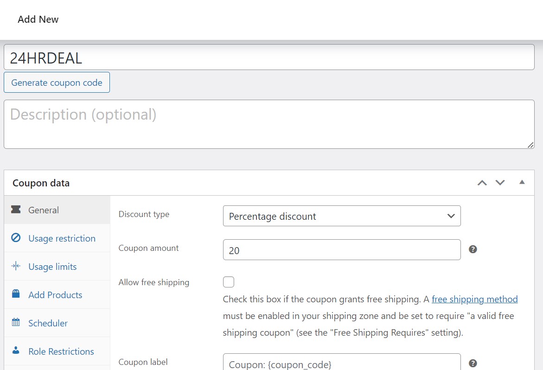Click the Role Restrictions person icon
Viewport: 543px width, 370px height.
point(16,351)
